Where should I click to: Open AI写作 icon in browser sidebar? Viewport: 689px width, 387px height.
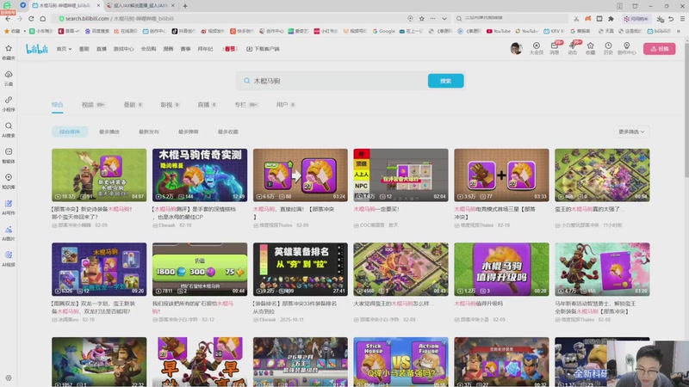point(9,206)
